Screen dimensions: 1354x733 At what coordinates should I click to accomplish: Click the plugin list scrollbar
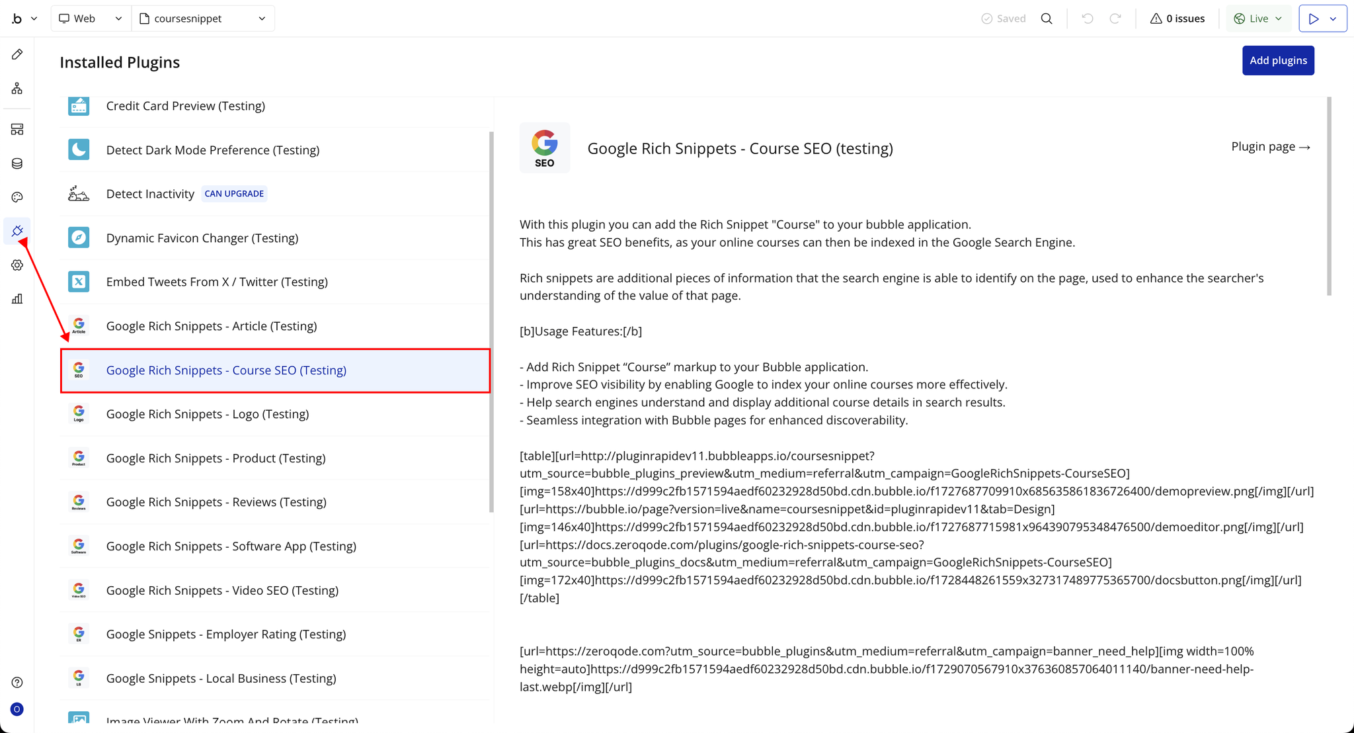[491, 321]
